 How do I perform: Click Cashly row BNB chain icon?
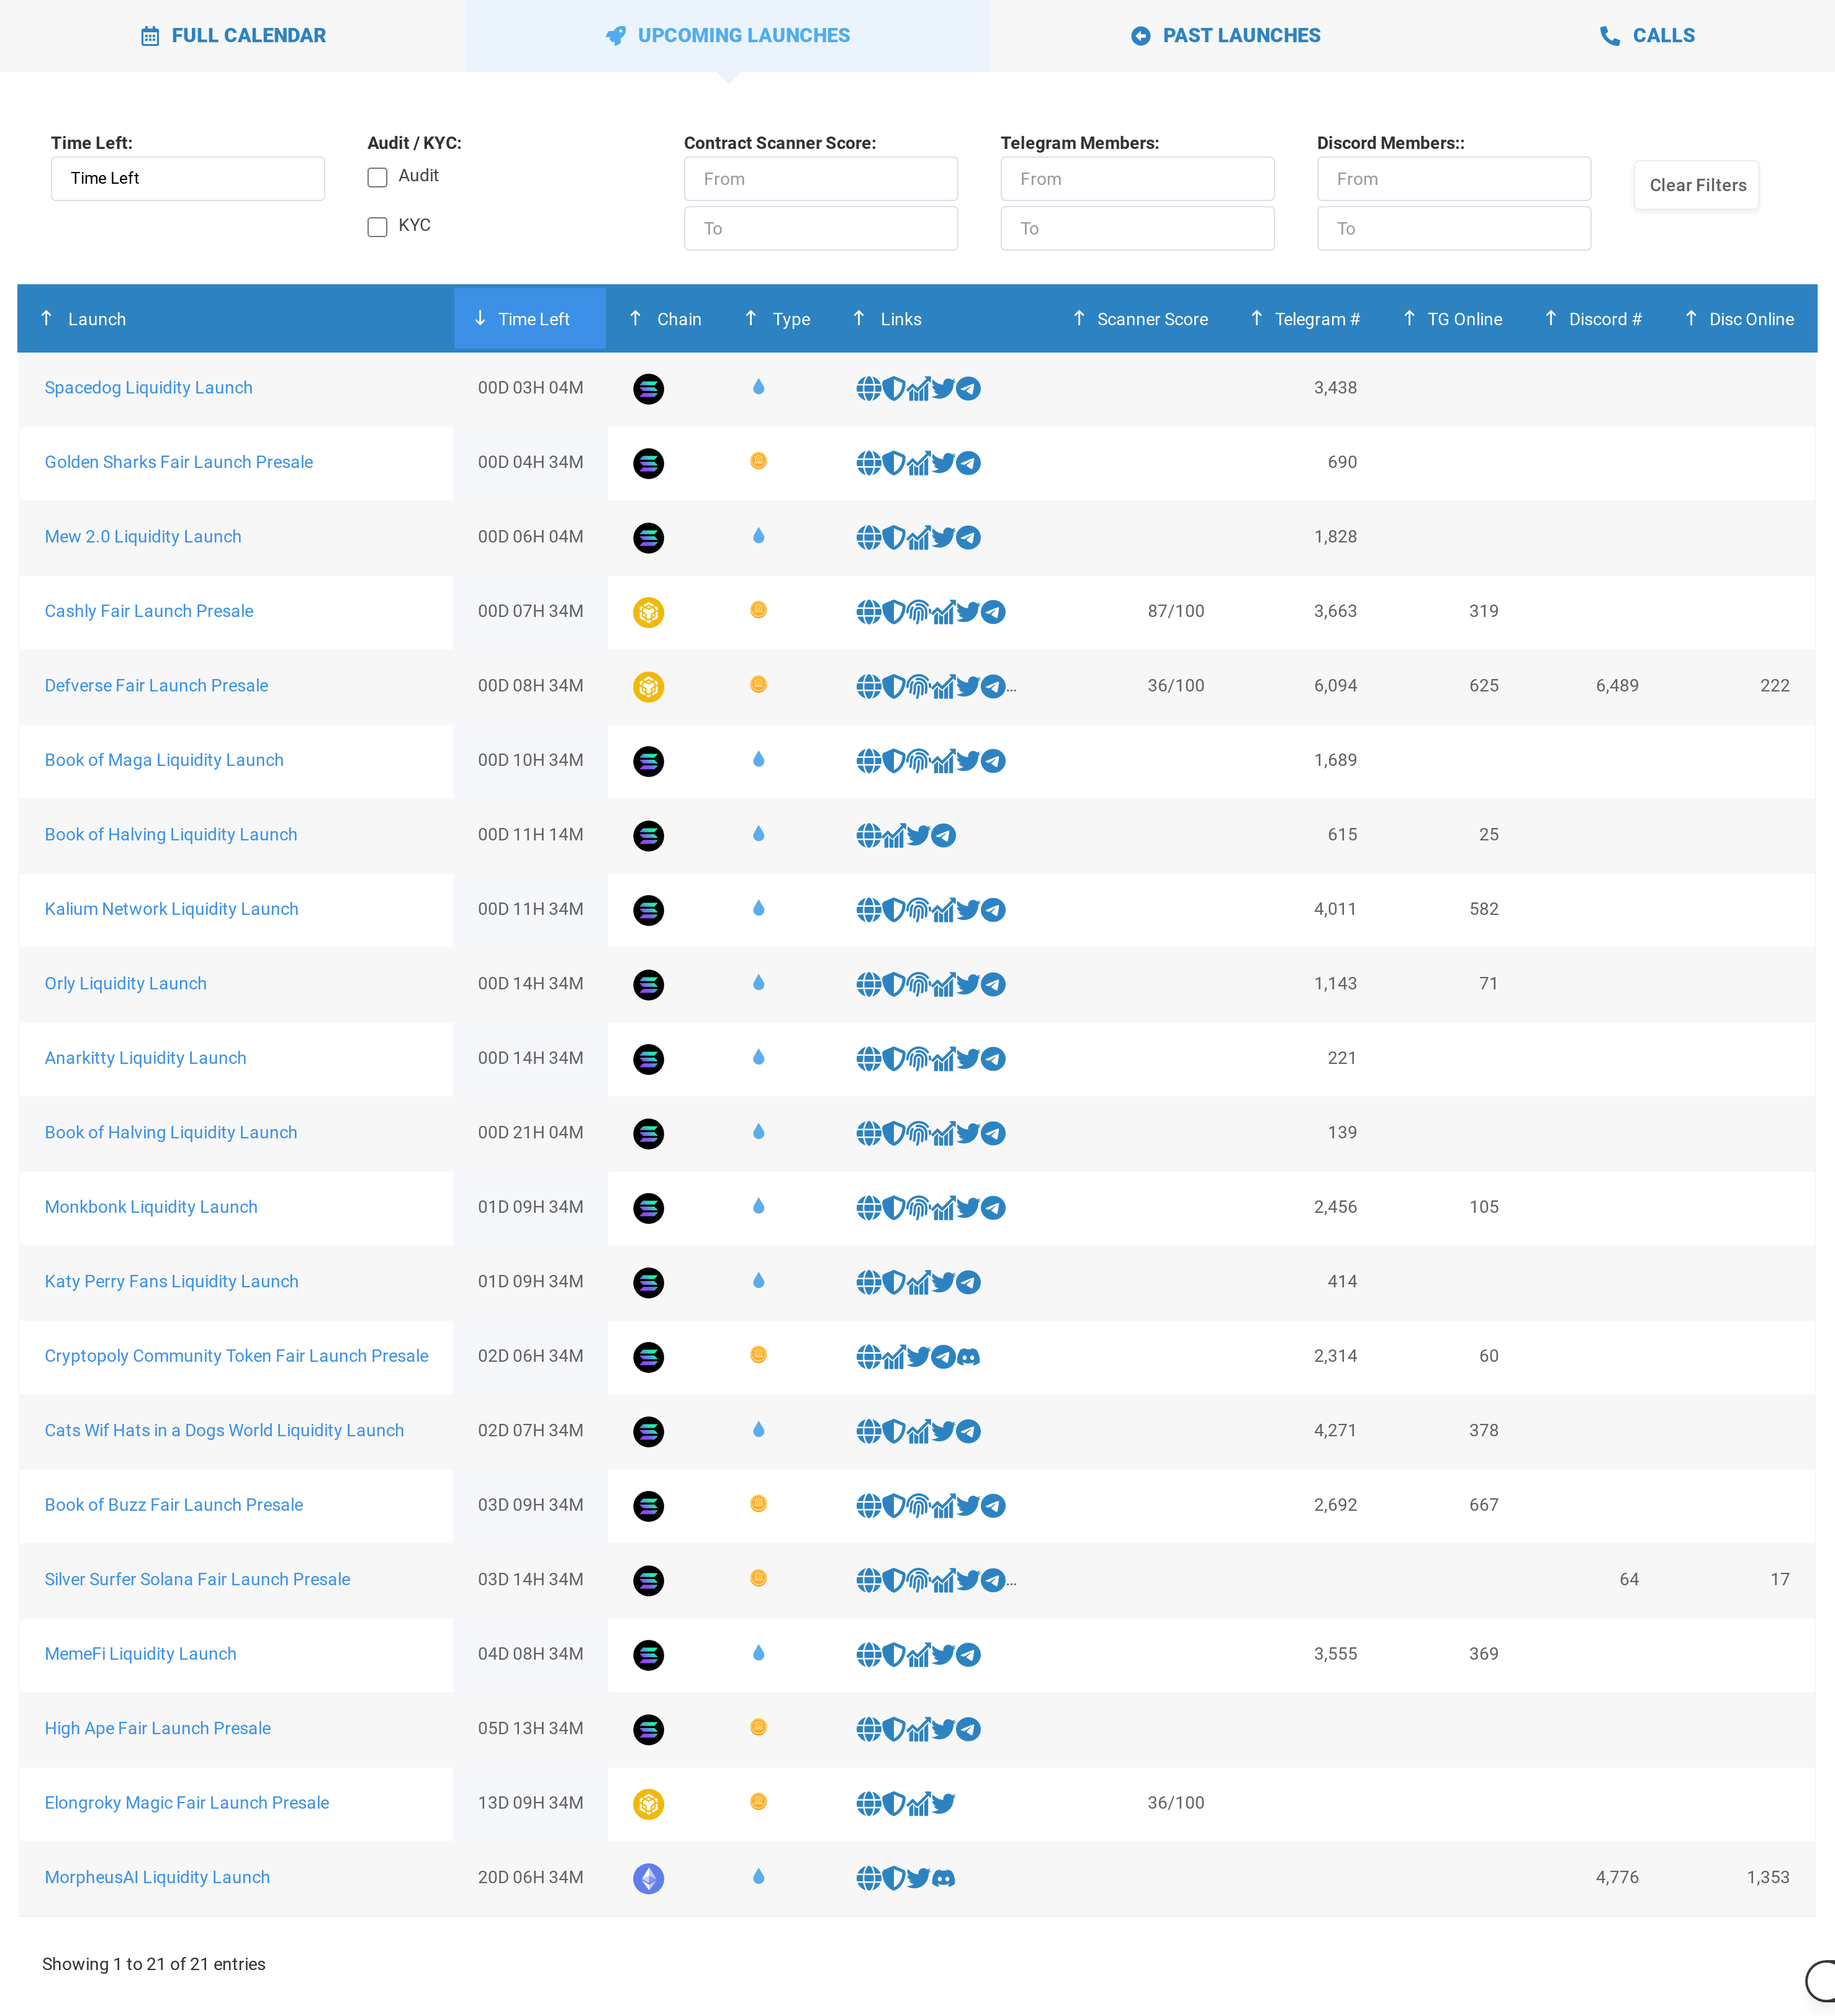coord(649,612)
